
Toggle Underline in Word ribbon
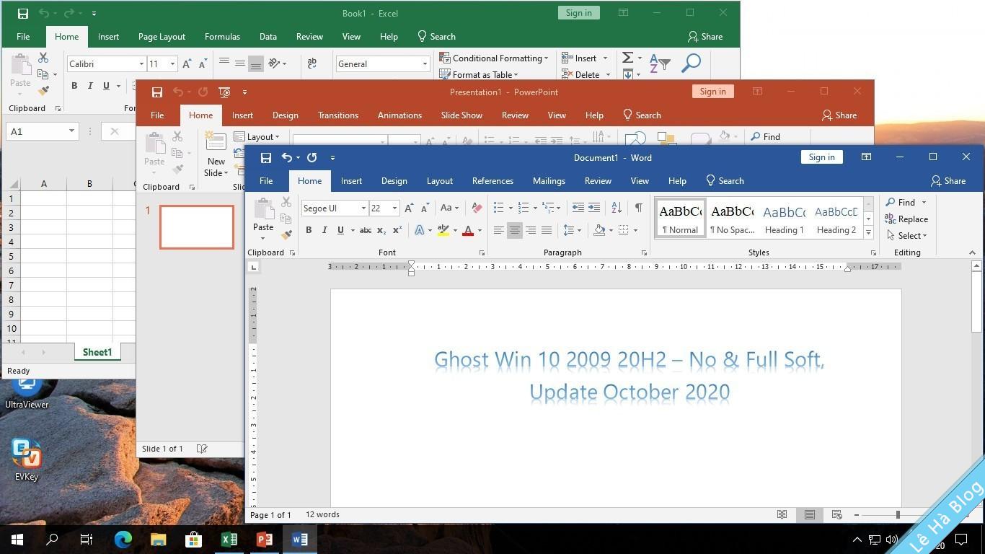click(340, 230)
